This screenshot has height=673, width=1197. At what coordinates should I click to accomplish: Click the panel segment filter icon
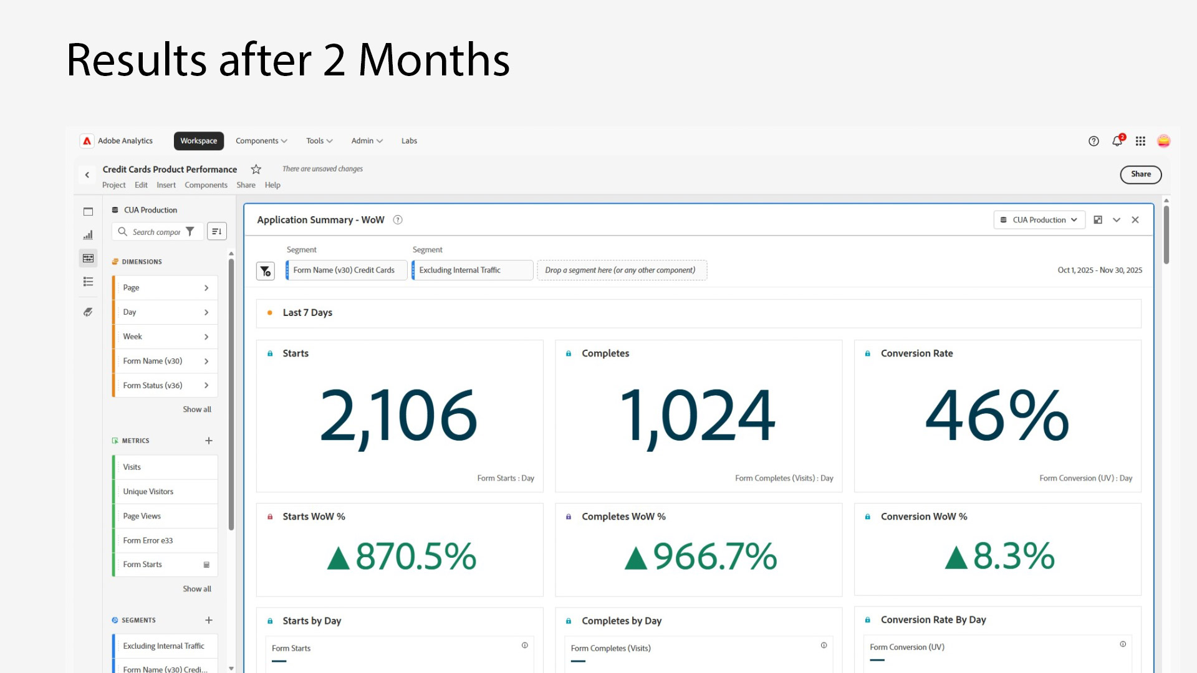tap(266, 270)
